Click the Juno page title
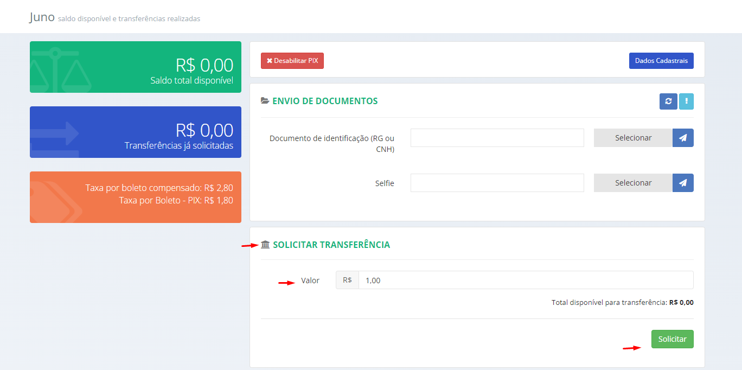 coord(42,17)
